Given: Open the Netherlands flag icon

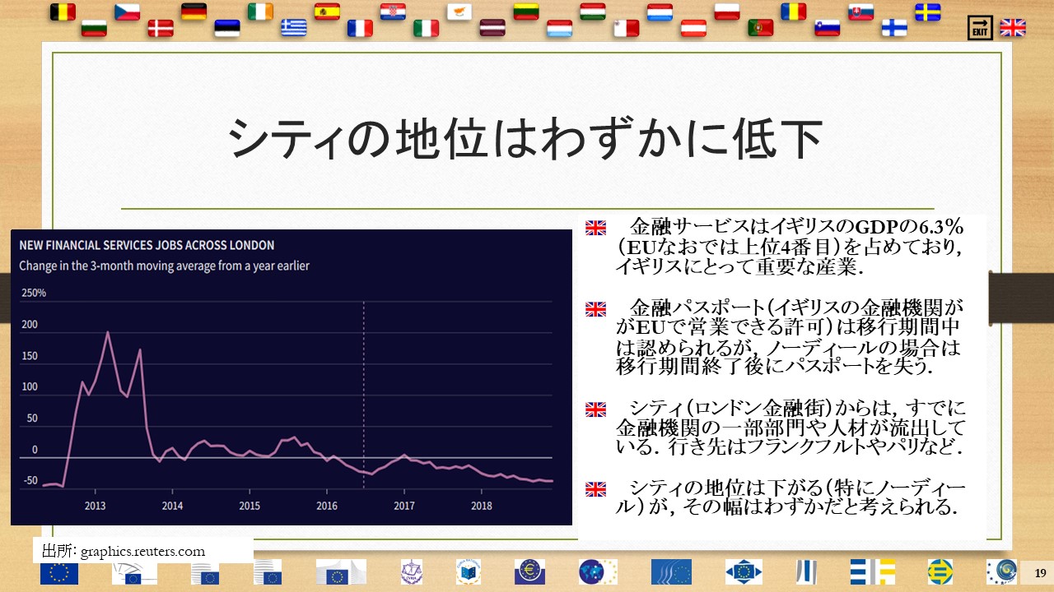Looking at the screenshot, I should click(659, 12).
